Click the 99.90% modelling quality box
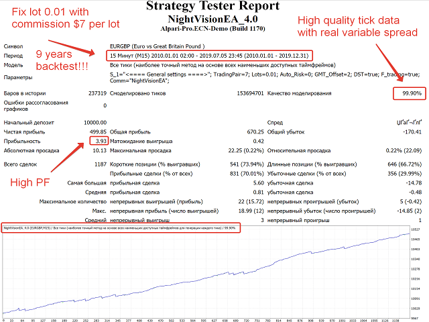The width and height of the screenshot is (429, 322). pyautogui.click(x=410, y=93)
